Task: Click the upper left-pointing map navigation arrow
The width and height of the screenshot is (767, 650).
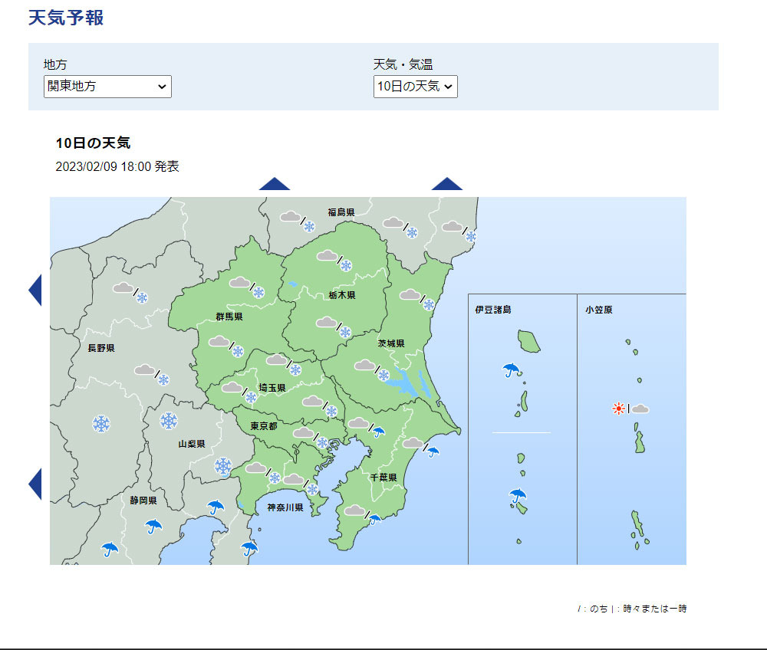Action: click(x=35, y=291)
